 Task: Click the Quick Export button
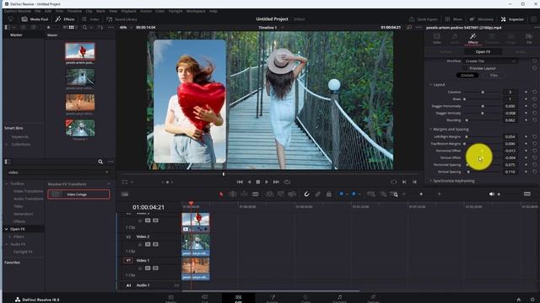[x=424, y=19]
